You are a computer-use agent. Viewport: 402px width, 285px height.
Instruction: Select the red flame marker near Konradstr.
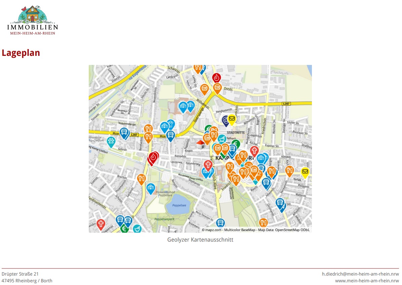[x=153, y=157]
